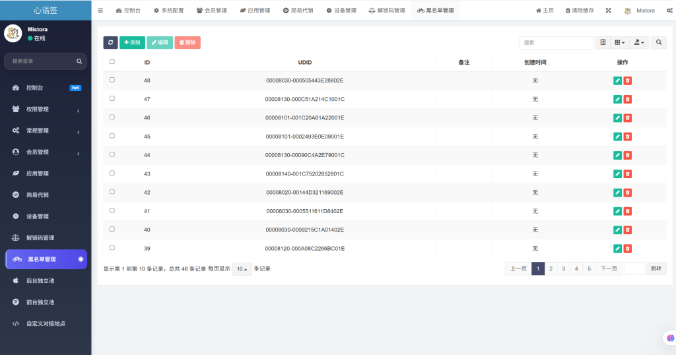Expand the 权限管理 sidebar menu

46,110
